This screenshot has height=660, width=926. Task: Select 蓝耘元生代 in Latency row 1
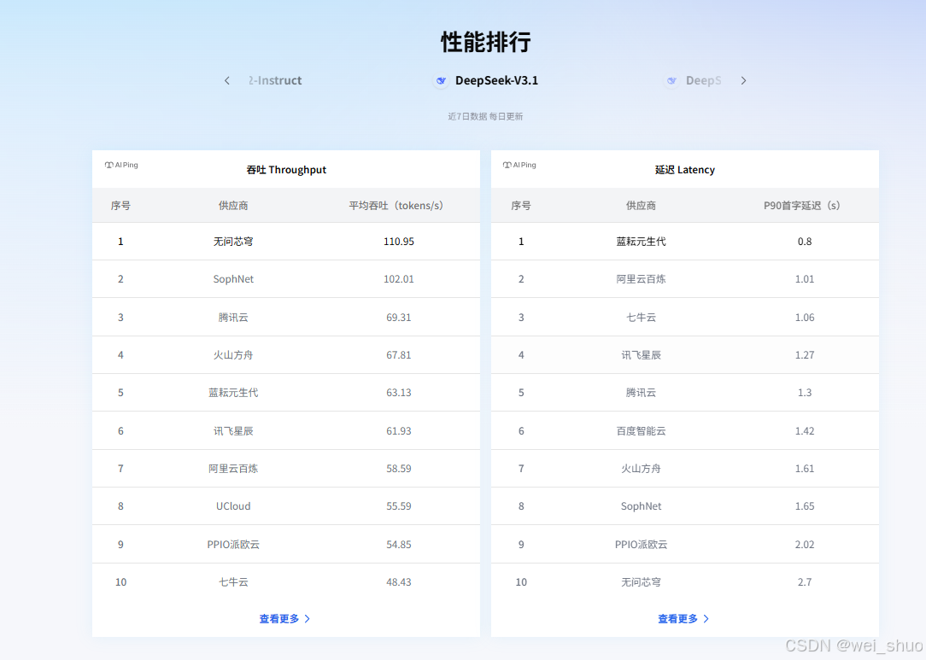tap(641, 242)
